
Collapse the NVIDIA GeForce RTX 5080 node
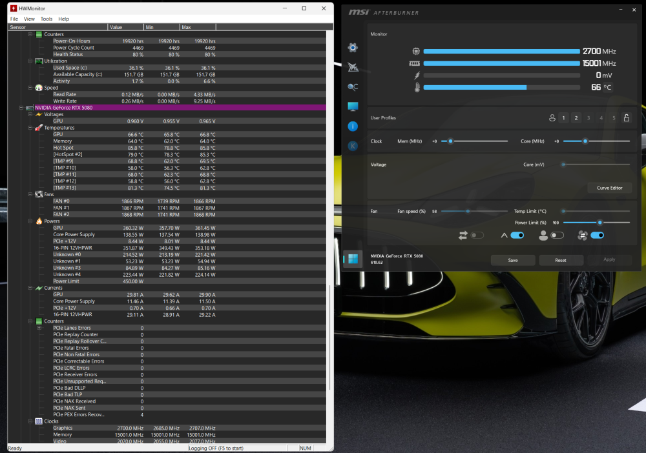pyautogui.click(x=21, y=108)
